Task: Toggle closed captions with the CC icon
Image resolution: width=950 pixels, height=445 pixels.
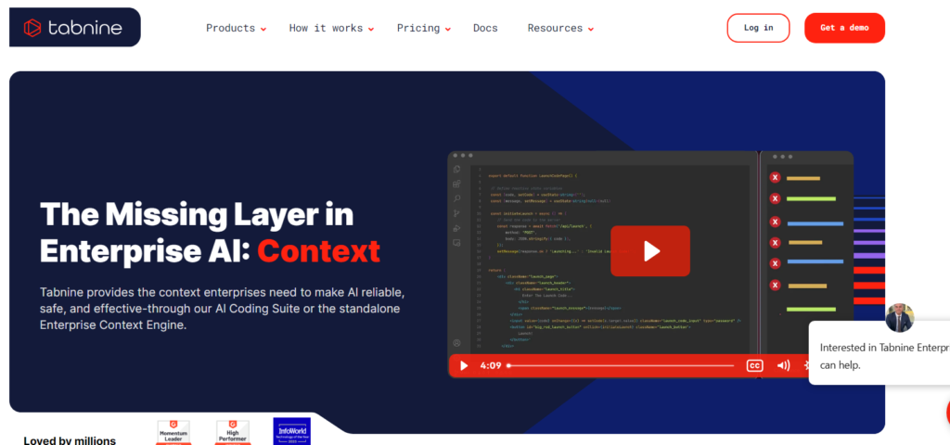Action: pyautogui.click(x=755, y=365)
